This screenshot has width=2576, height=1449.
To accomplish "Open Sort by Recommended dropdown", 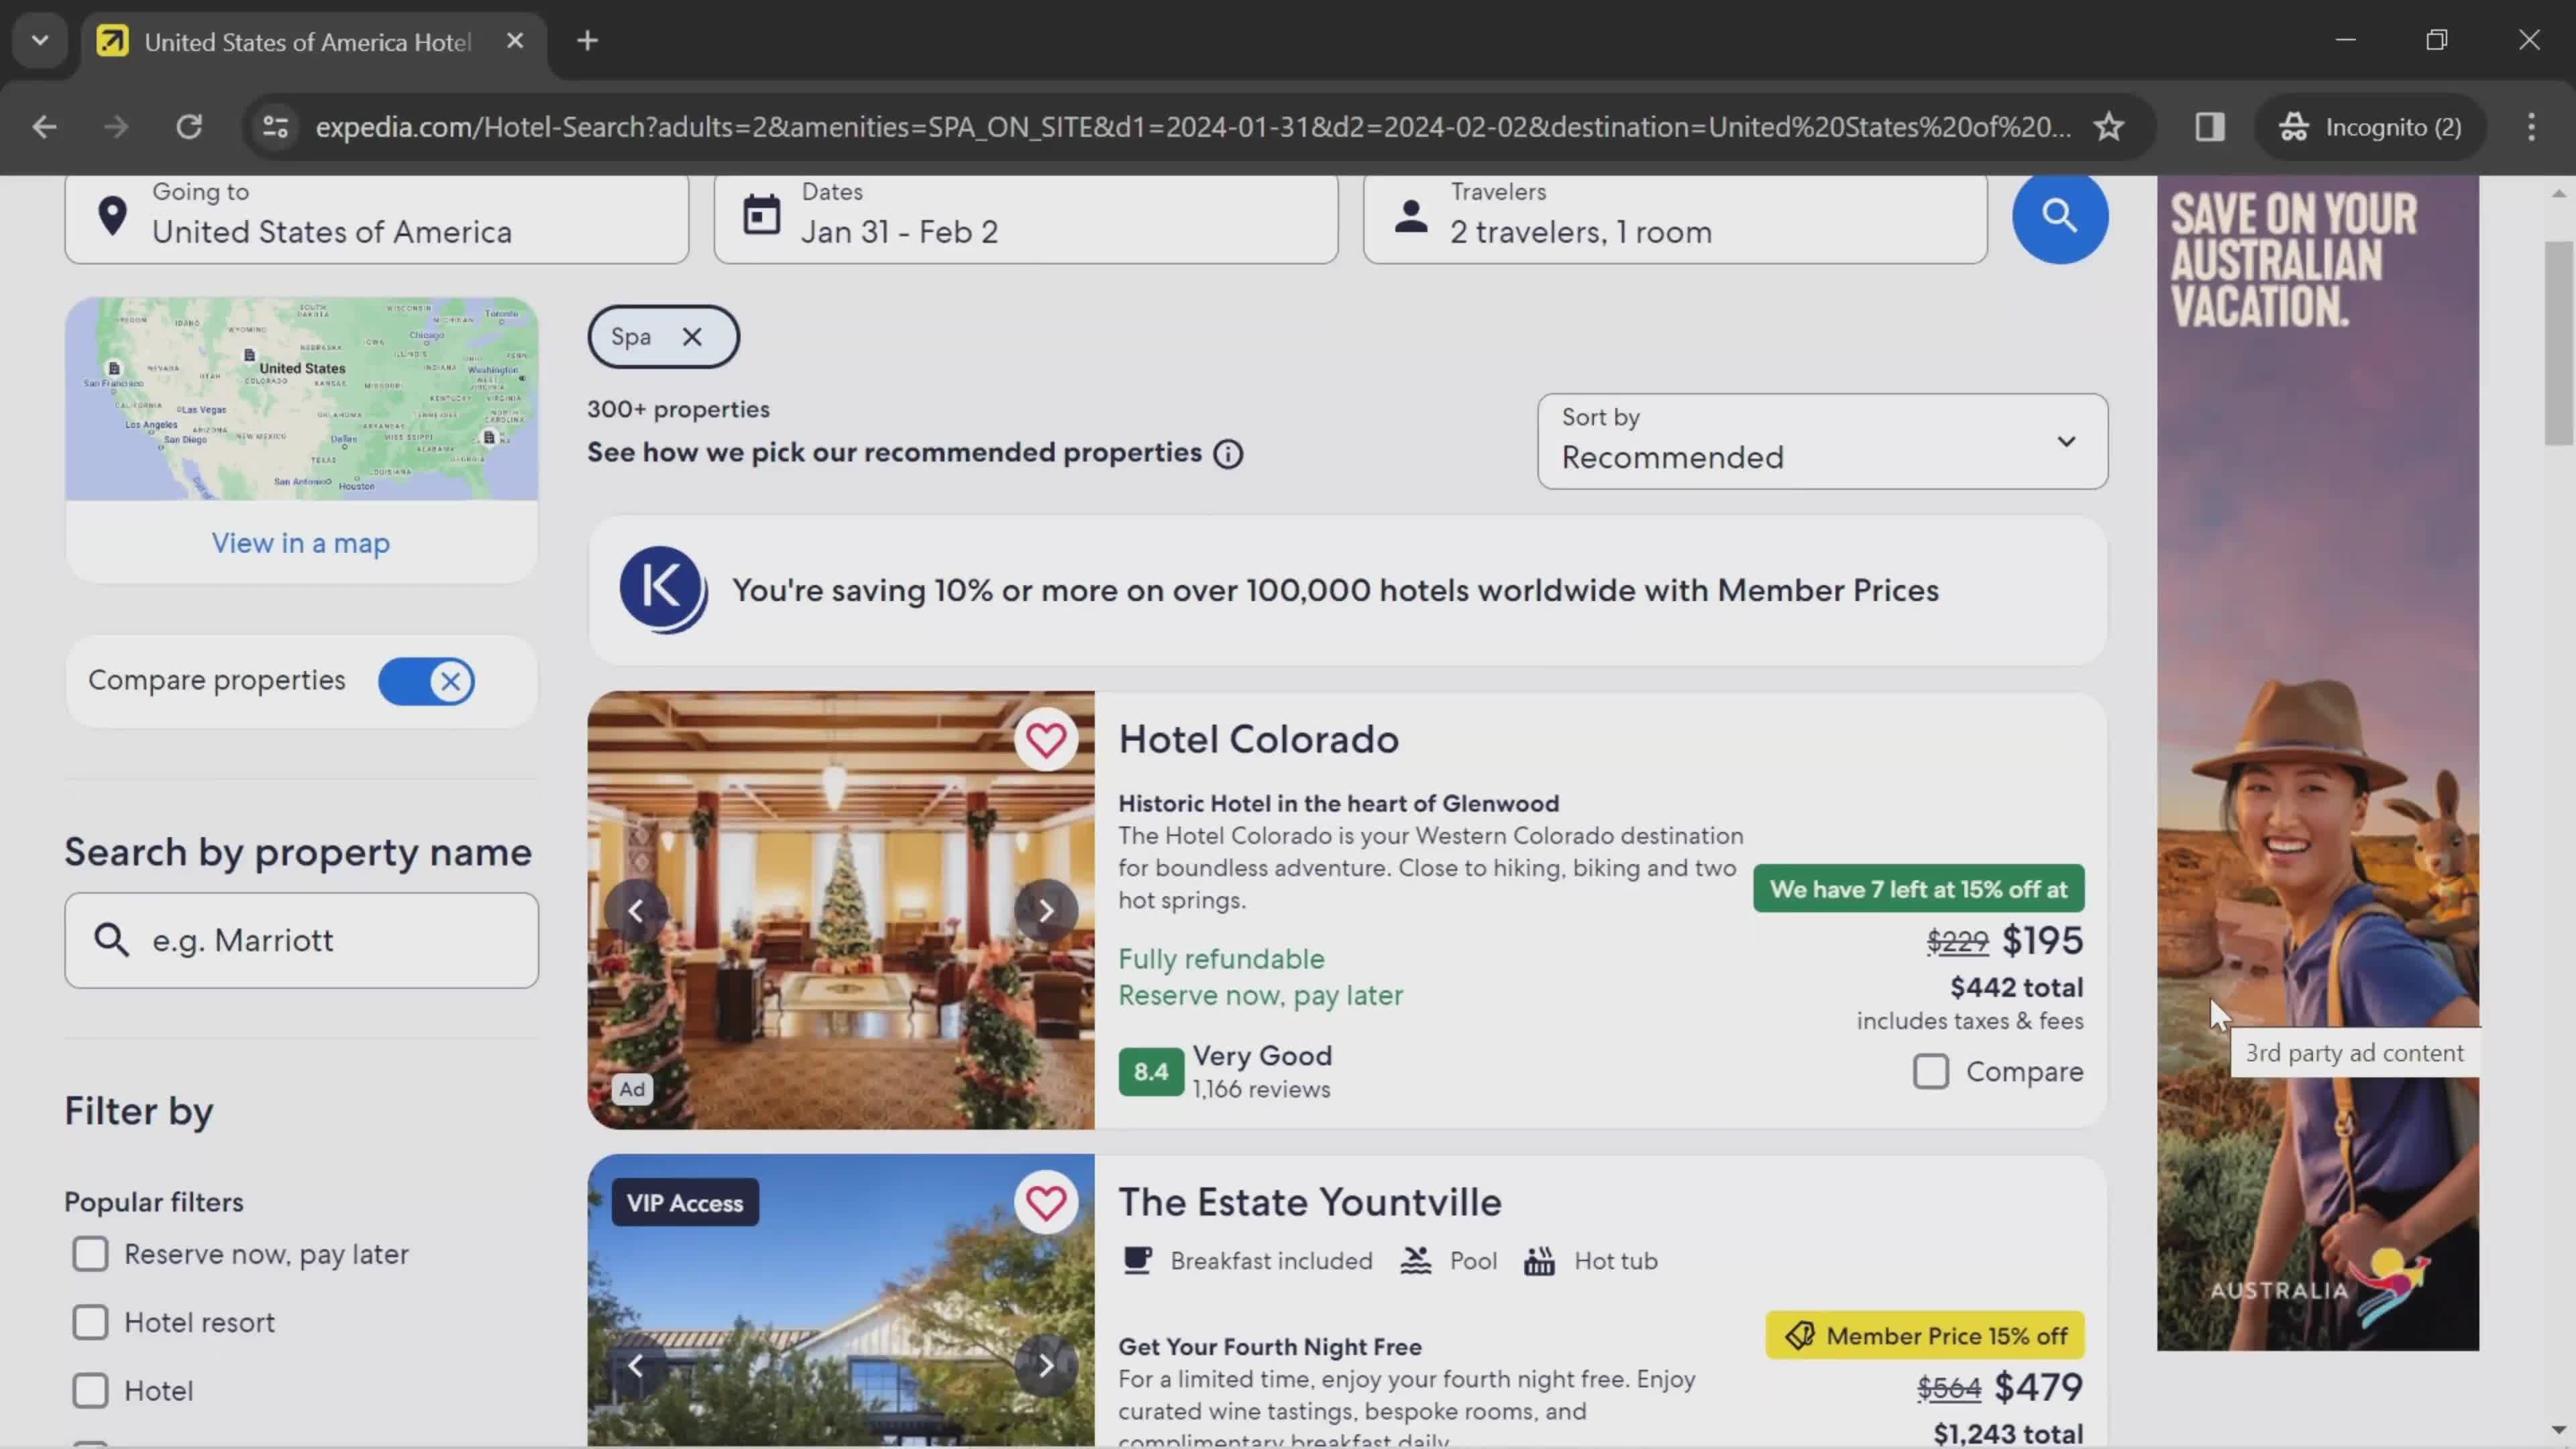I will click(1822, 441).
